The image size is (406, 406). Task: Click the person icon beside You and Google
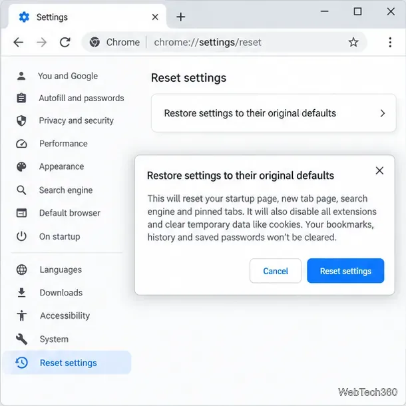pyautogui.click(x=21, y=76)
